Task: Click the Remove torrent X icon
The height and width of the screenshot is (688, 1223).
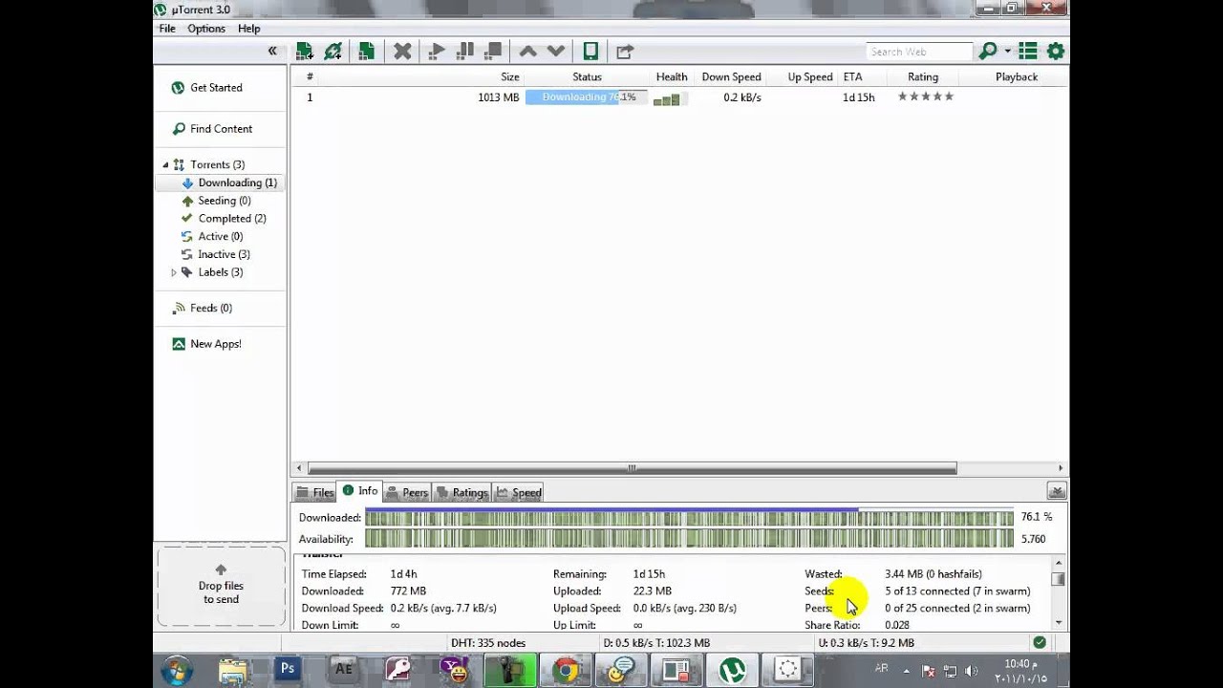Action: coord(402,51)
